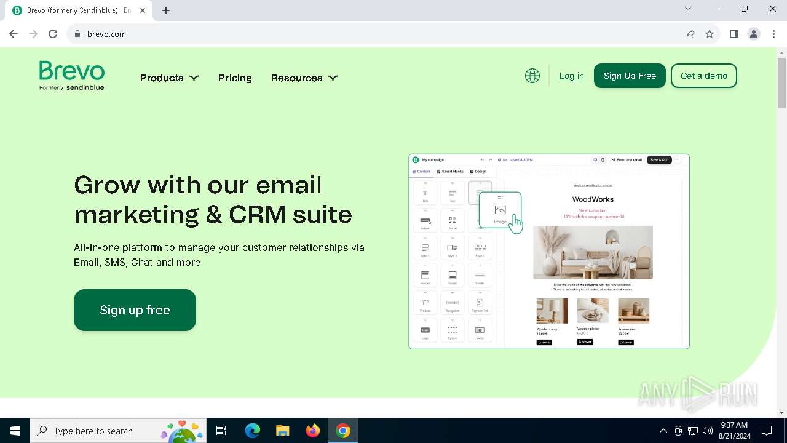Image resolution: width=787 pixels, height=443 pixels.
Task: Go forward to the next page
Action: [x=33, y=34]
